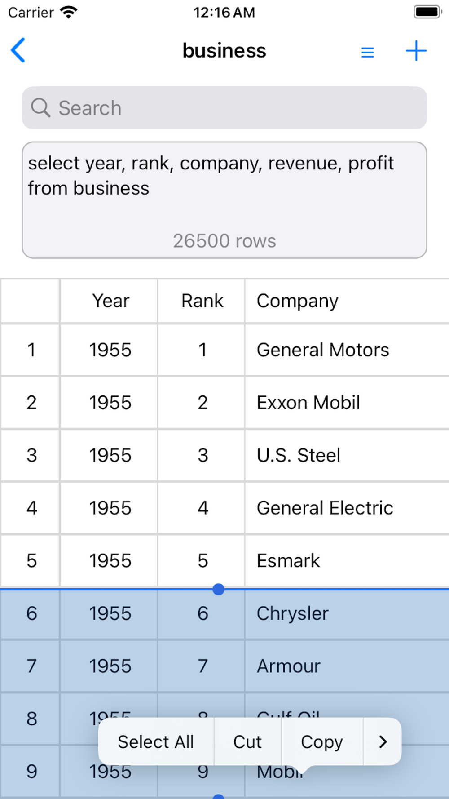Choose Copy in context menu
This screenshot has width=449, height=799.
click(x=321, y=742)
